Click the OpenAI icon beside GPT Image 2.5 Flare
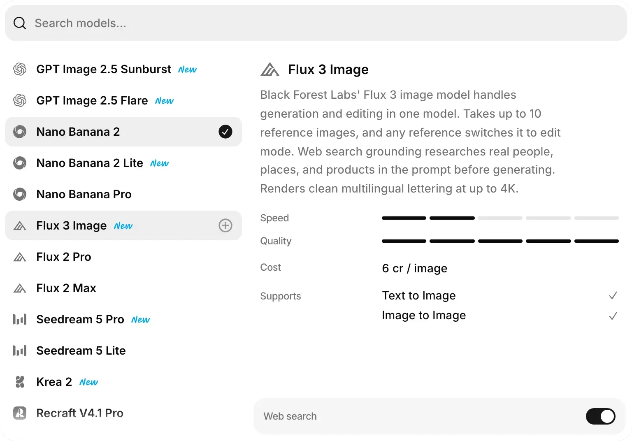 (x=20, y=100)
